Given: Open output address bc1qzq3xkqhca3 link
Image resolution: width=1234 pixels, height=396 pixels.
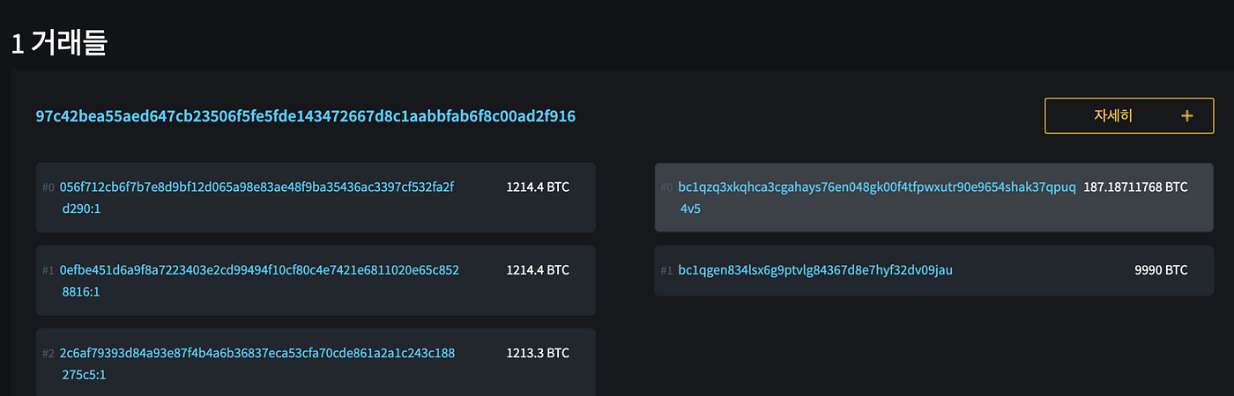Looking at the screenshot, I should [x=877, y=198].
